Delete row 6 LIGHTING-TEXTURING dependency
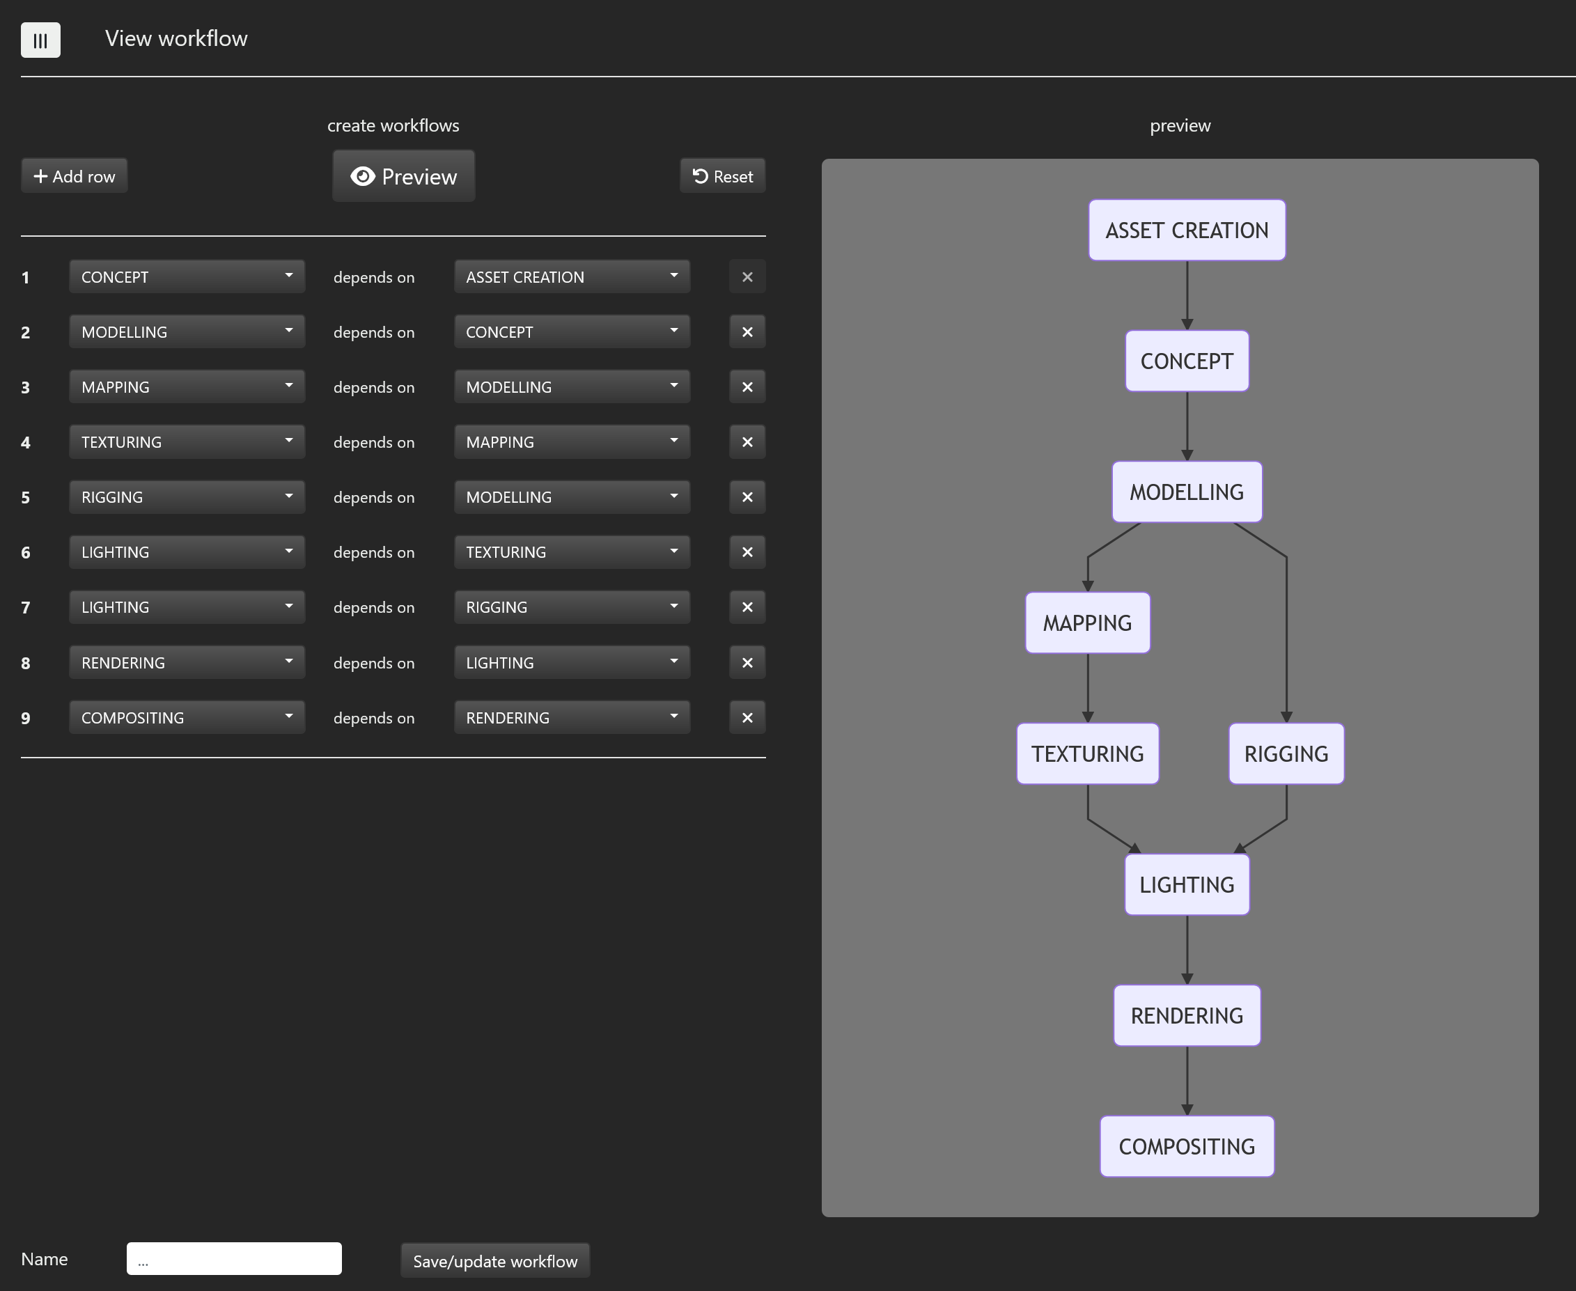This screenshot has width=1576, height=1291. pos(747,553)
